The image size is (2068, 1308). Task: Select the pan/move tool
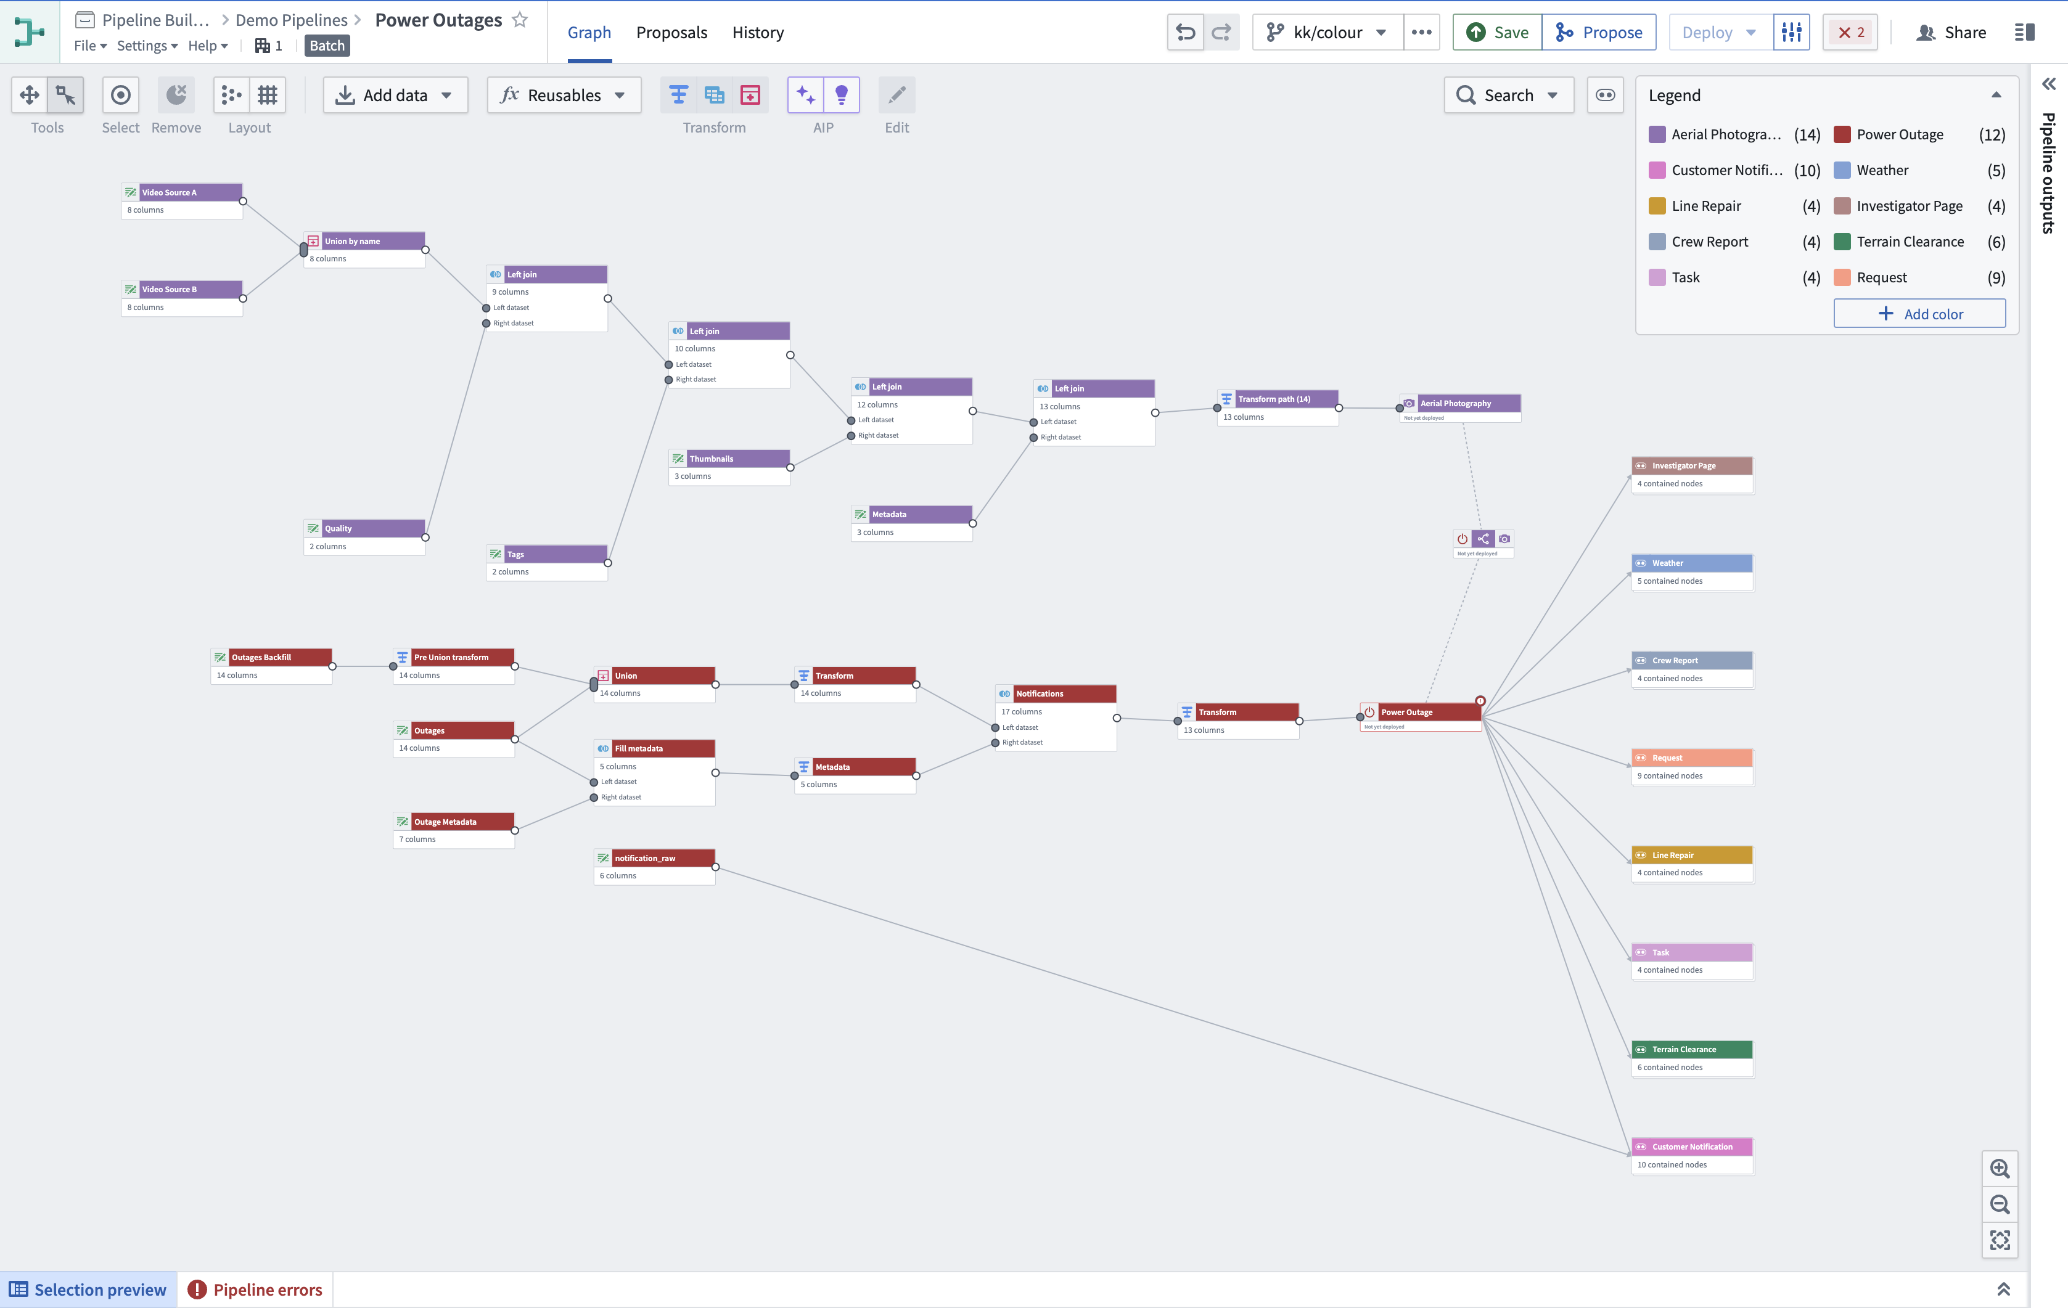click(29, 96)
